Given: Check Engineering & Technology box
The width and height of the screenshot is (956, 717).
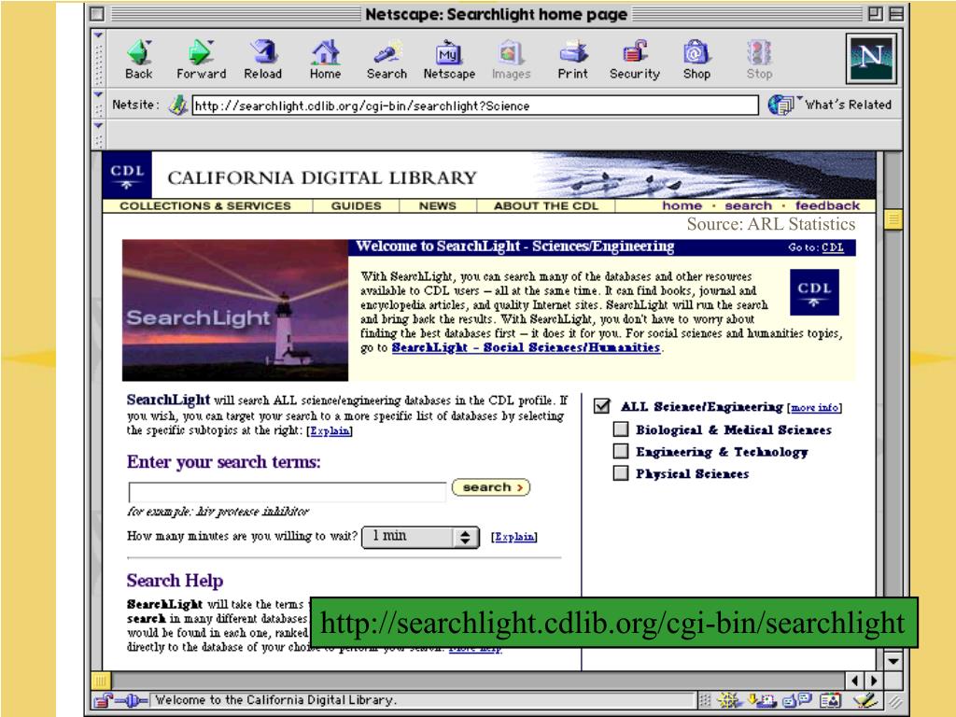Looking at the screenshot, I should [x=621, y=451].
